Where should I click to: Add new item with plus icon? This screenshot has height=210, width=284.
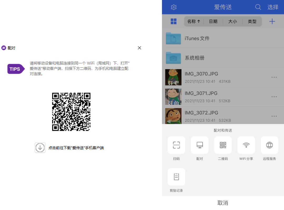click(x=272, y=21)
